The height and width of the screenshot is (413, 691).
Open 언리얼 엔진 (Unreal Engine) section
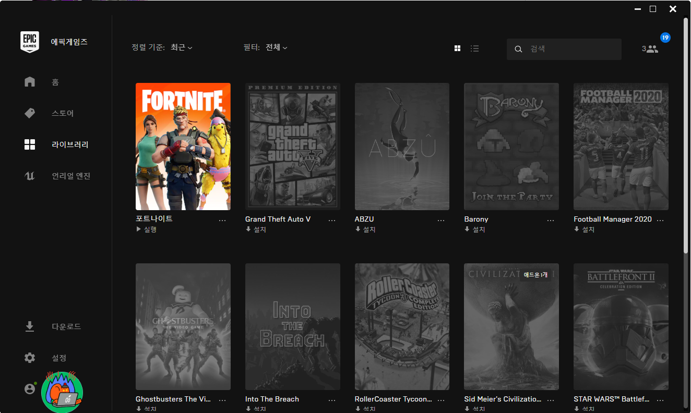(x=71, y=176)
